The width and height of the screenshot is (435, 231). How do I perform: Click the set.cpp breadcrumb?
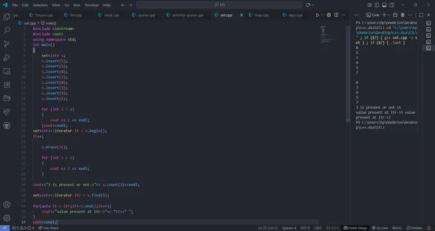[x=28, y=23]
